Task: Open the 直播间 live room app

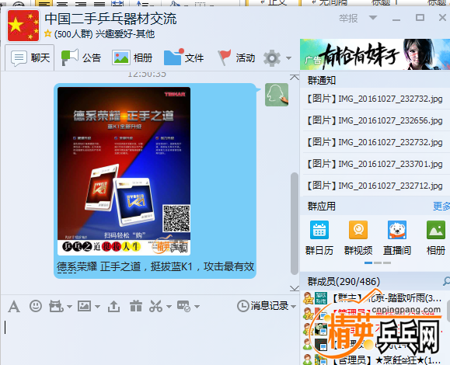Action: (397, 238)
